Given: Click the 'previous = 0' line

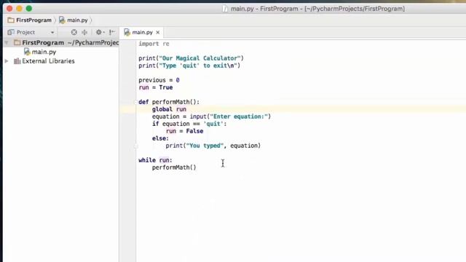Looking at the screenshot, I should [x=159, y=80].
